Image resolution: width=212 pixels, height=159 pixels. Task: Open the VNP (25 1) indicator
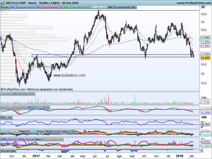[x=99, y=7]
